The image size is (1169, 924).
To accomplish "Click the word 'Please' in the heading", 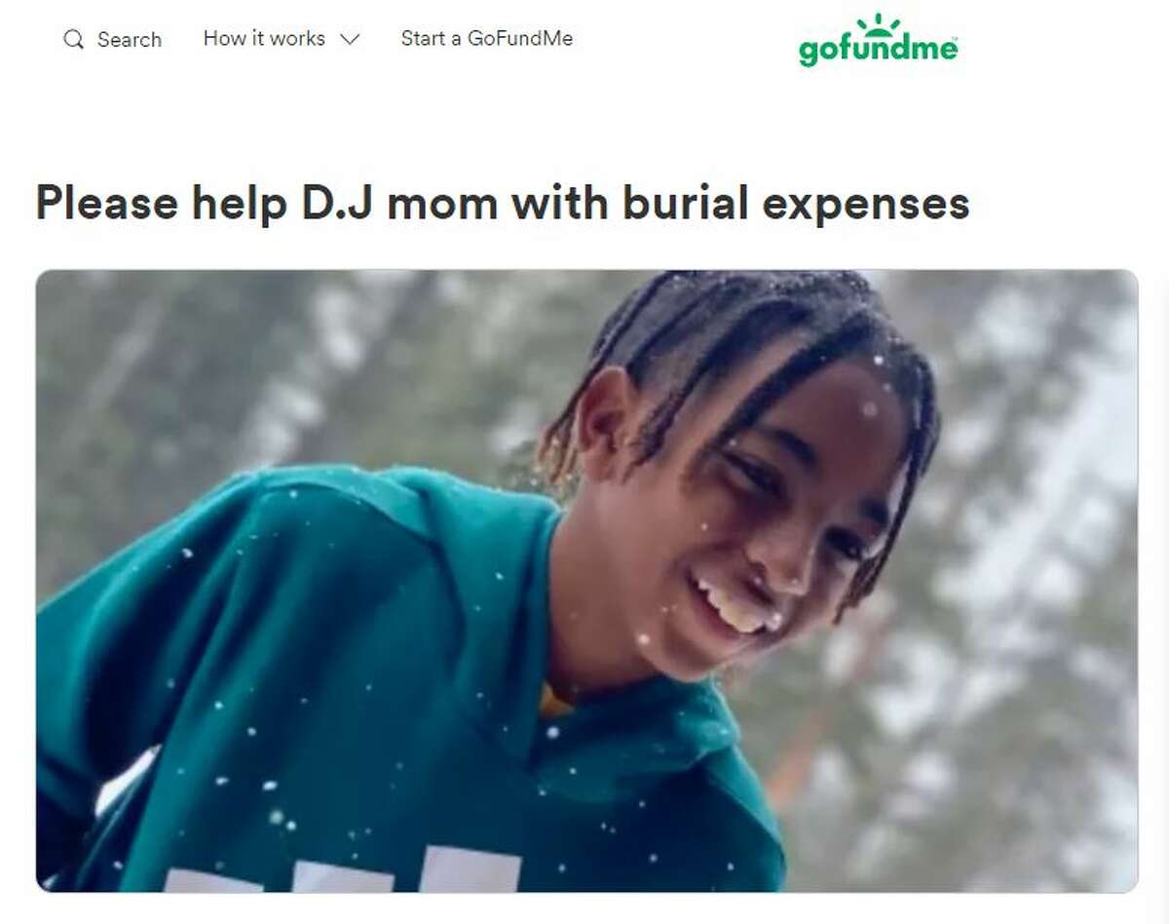I will point(107,203).
